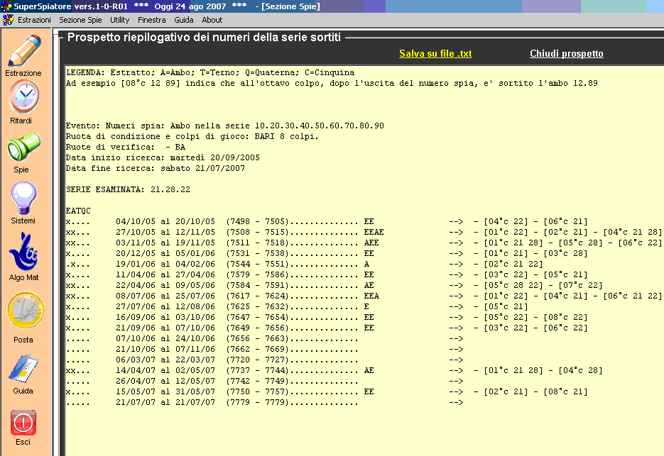This screenshot has height=456, width=664.
Task: Click the Salva su file .txt link
Action: (x=435, y=53)
